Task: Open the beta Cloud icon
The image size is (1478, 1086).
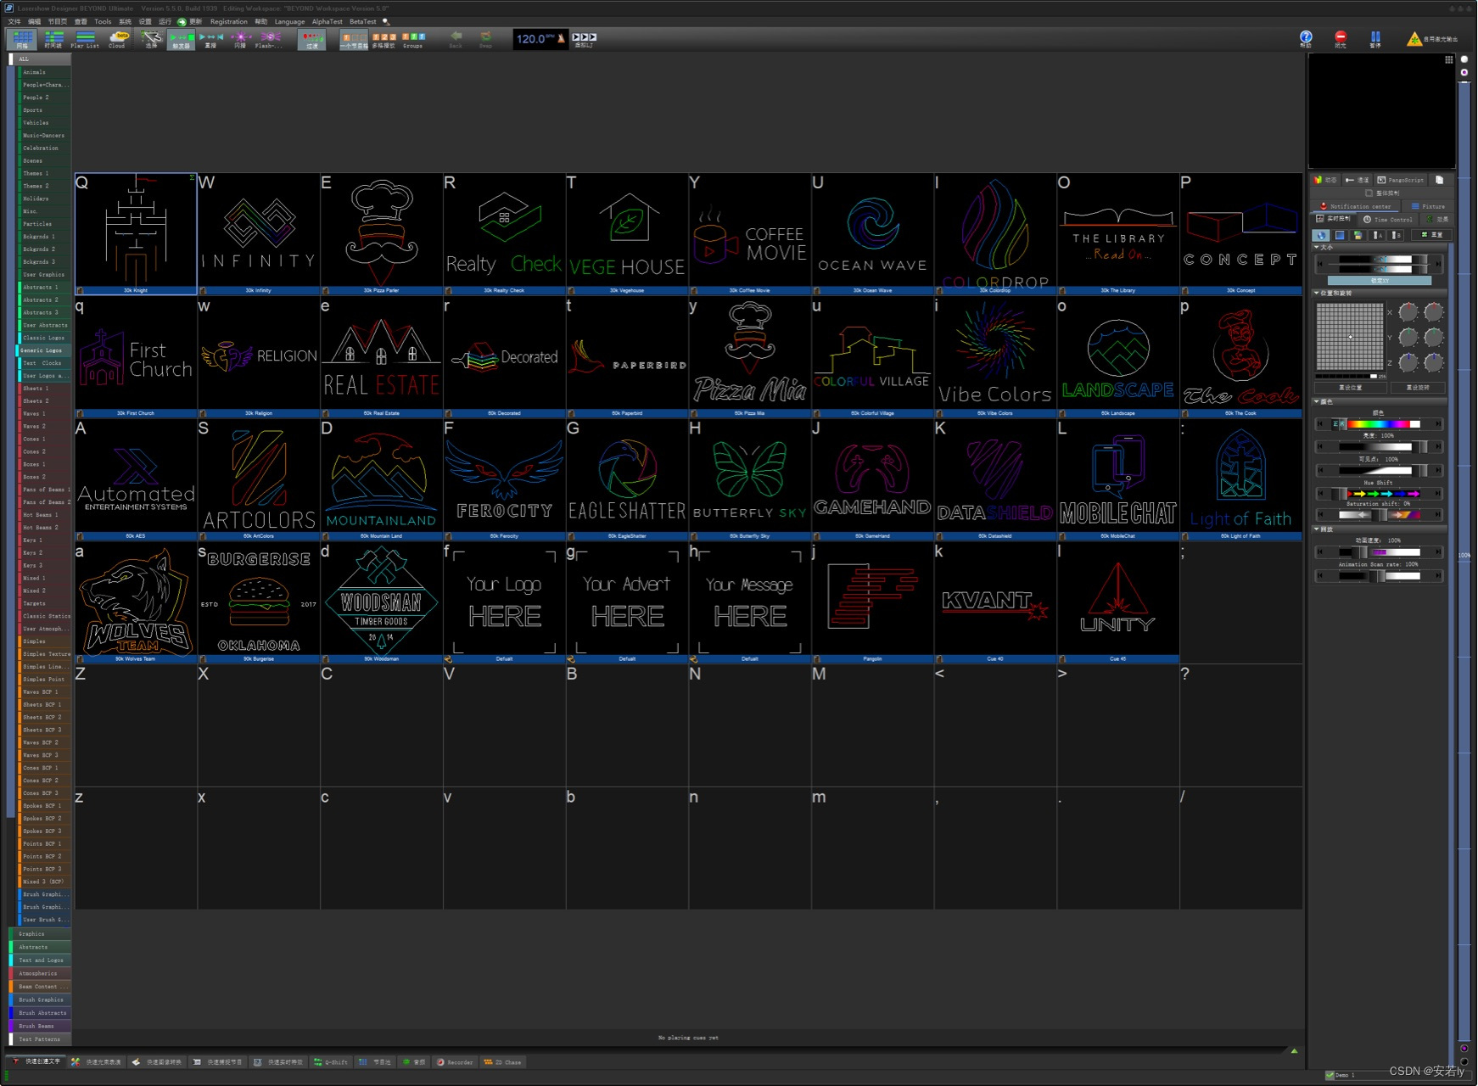Action: [117, 38]
